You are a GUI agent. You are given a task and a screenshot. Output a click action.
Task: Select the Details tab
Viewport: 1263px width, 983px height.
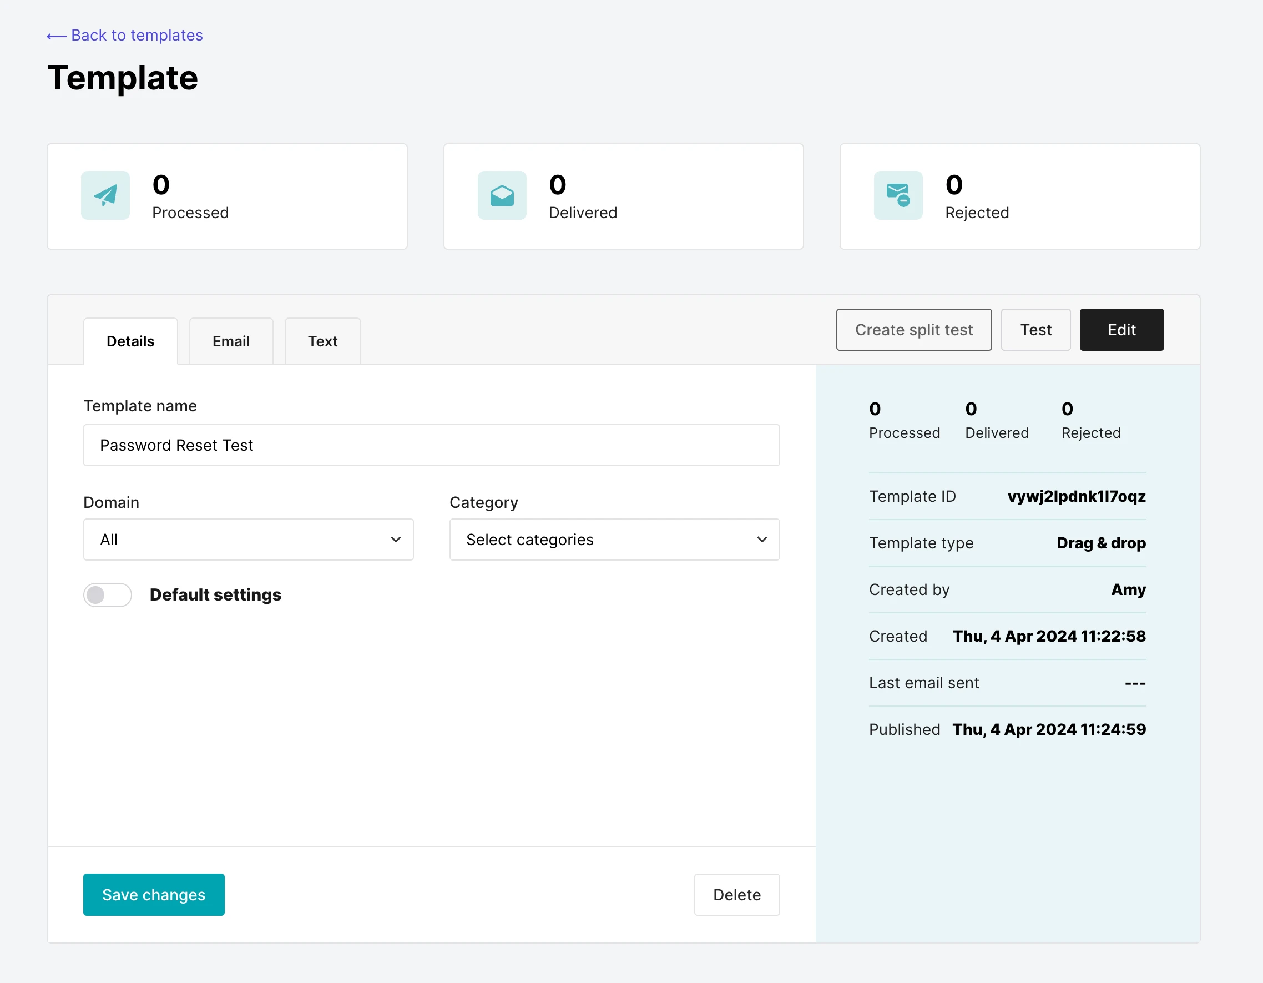(x=130, y=341)
